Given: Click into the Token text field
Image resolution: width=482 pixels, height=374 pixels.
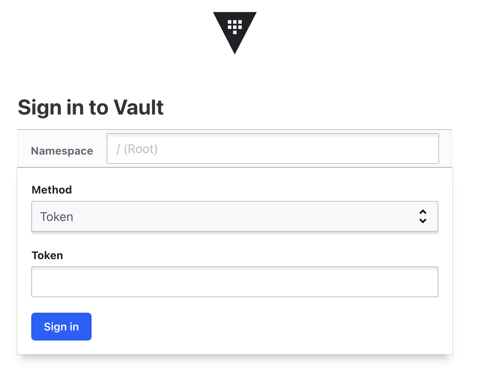Looking at the screenshot, I should point(234,282).
